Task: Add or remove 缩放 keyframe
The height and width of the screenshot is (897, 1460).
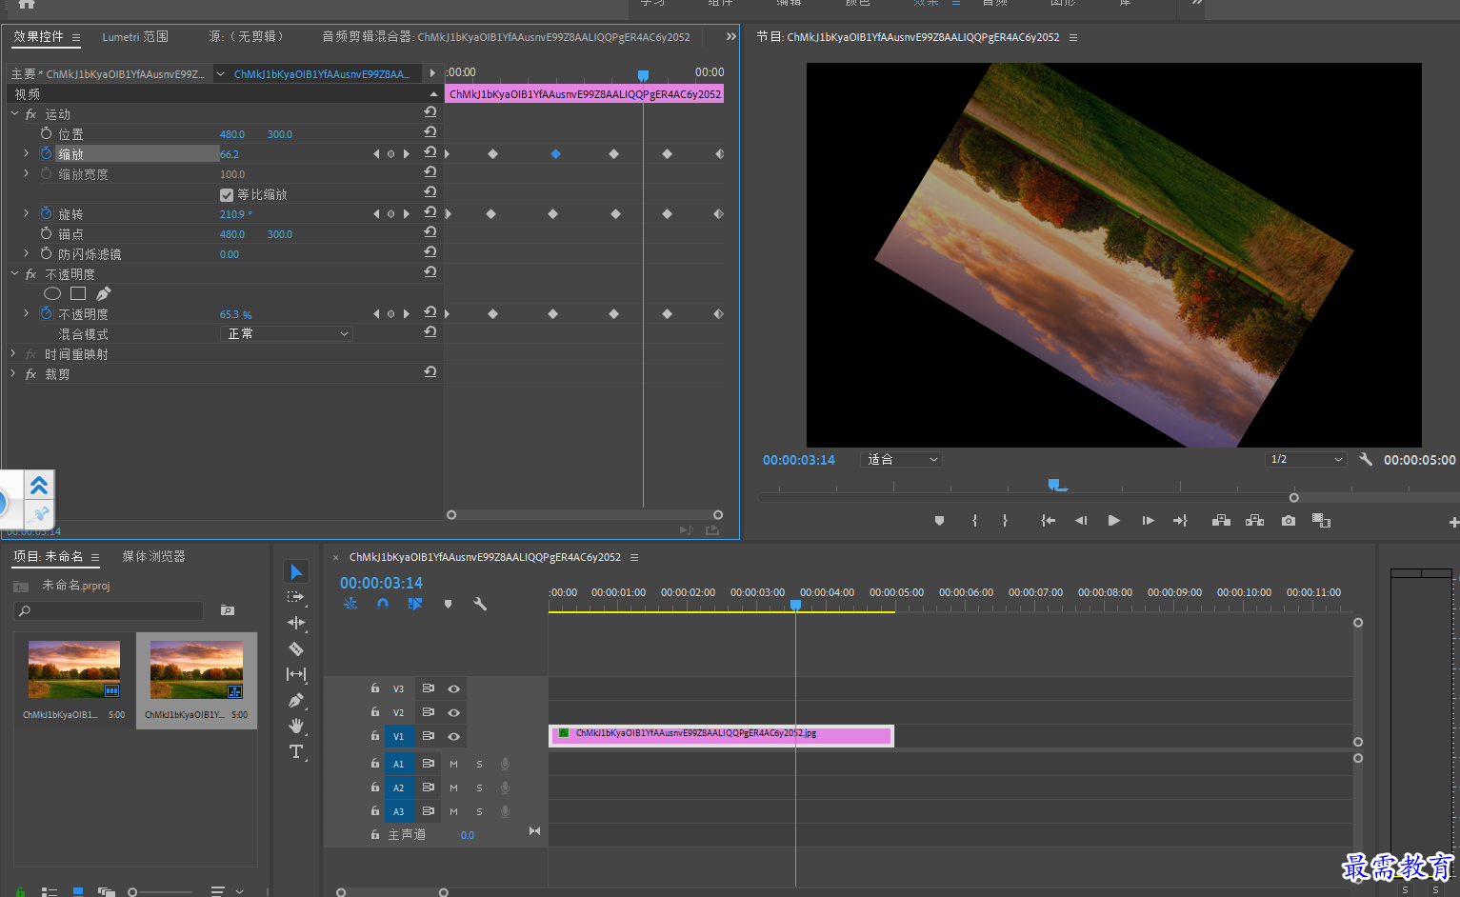Action: tap(390, 153)
